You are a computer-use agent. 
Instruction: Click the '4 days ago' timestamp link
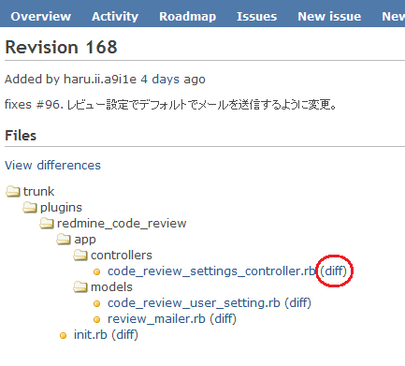(x=160, y=80)
